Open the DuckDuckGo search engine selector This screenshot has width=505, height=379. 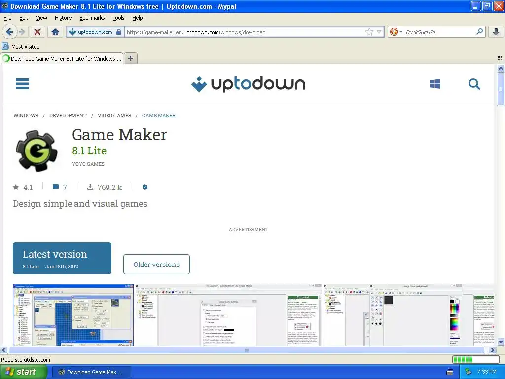point(396,32)
